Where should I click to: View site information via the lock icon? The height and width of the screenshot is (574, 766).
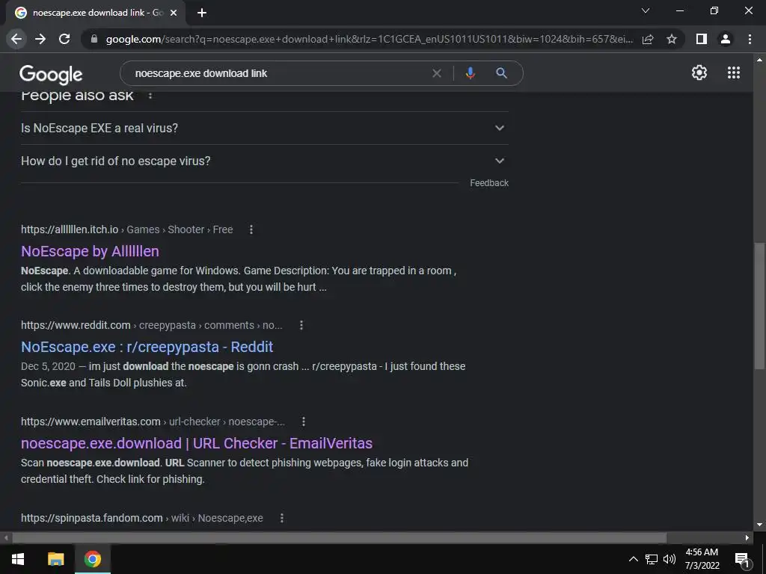pos(94,39)
